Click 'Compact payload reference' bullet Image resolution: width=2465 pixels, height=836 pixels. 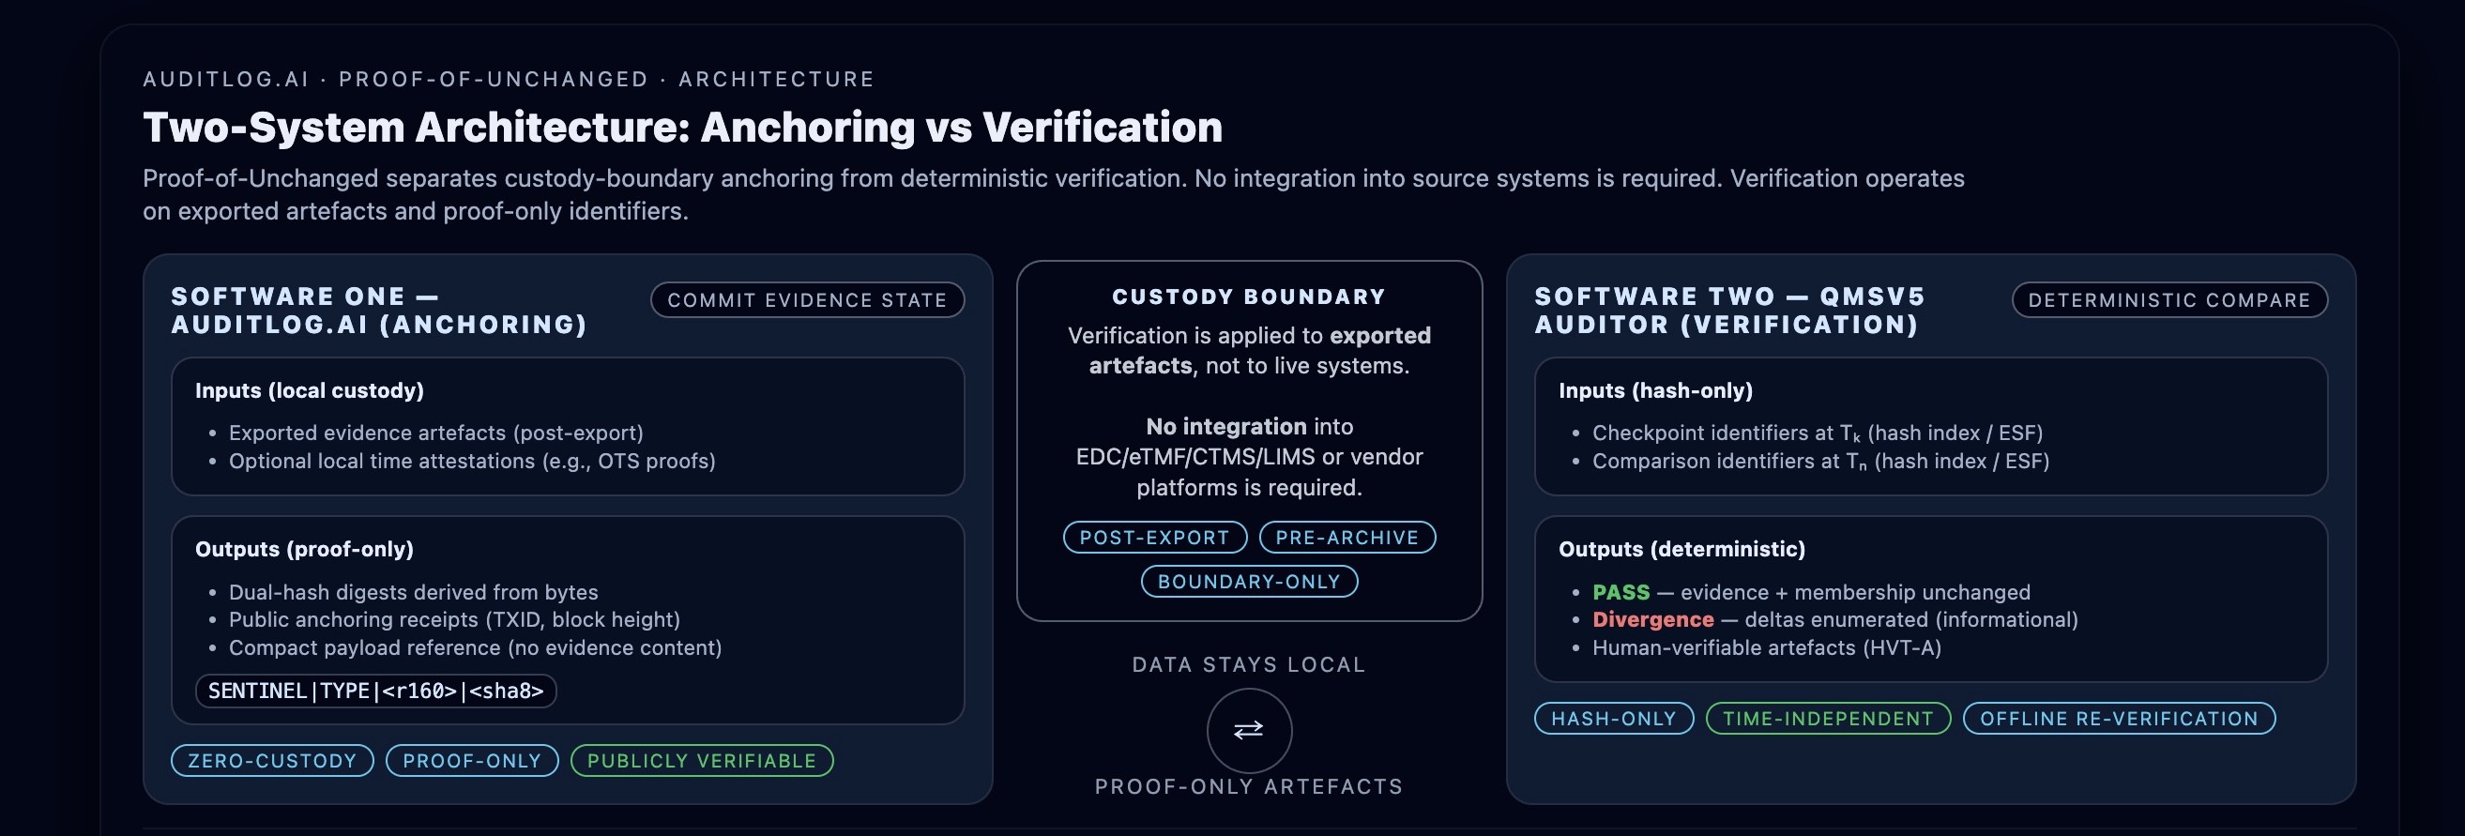click(475, 647)
